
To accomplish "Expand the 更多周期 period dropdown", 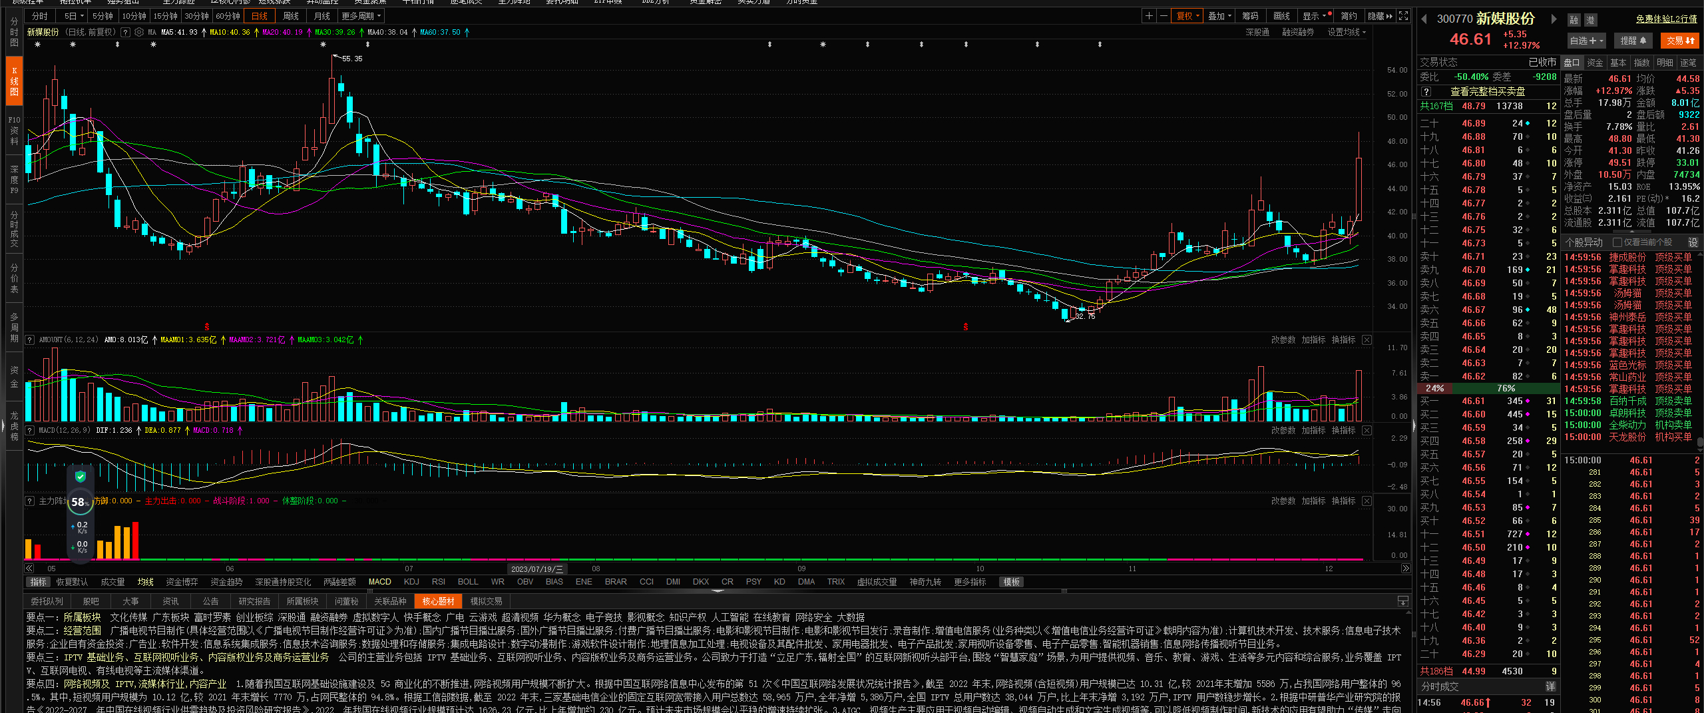I will tap(361, 16).
